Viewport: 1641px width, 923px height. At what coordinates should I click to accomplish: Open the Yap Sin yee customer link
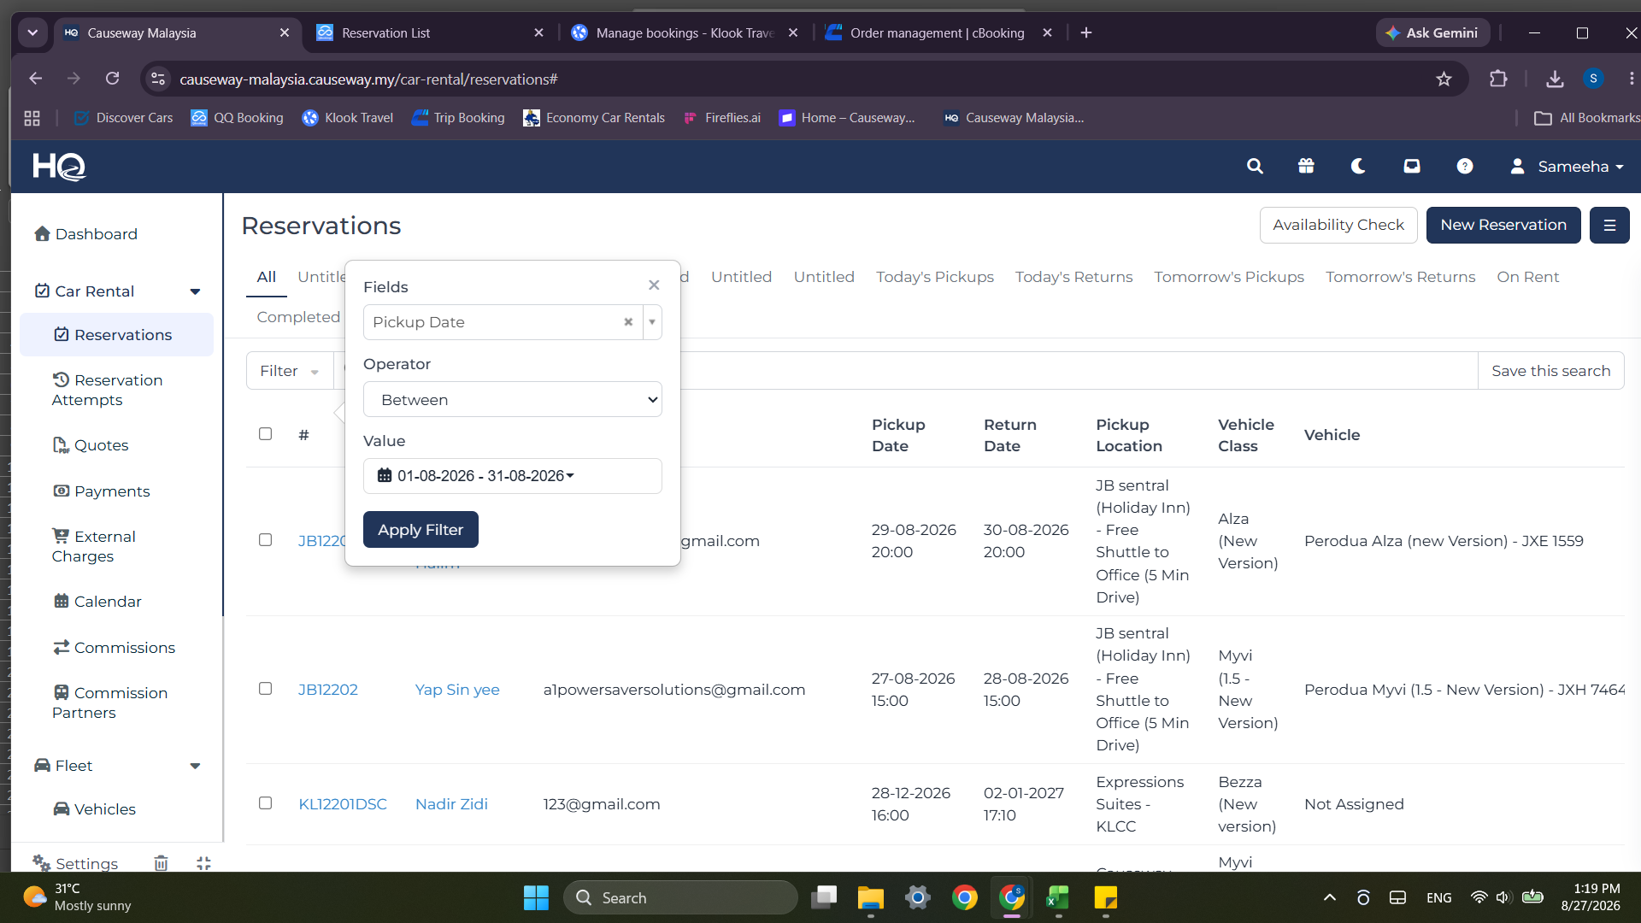(x=457, y=690)
